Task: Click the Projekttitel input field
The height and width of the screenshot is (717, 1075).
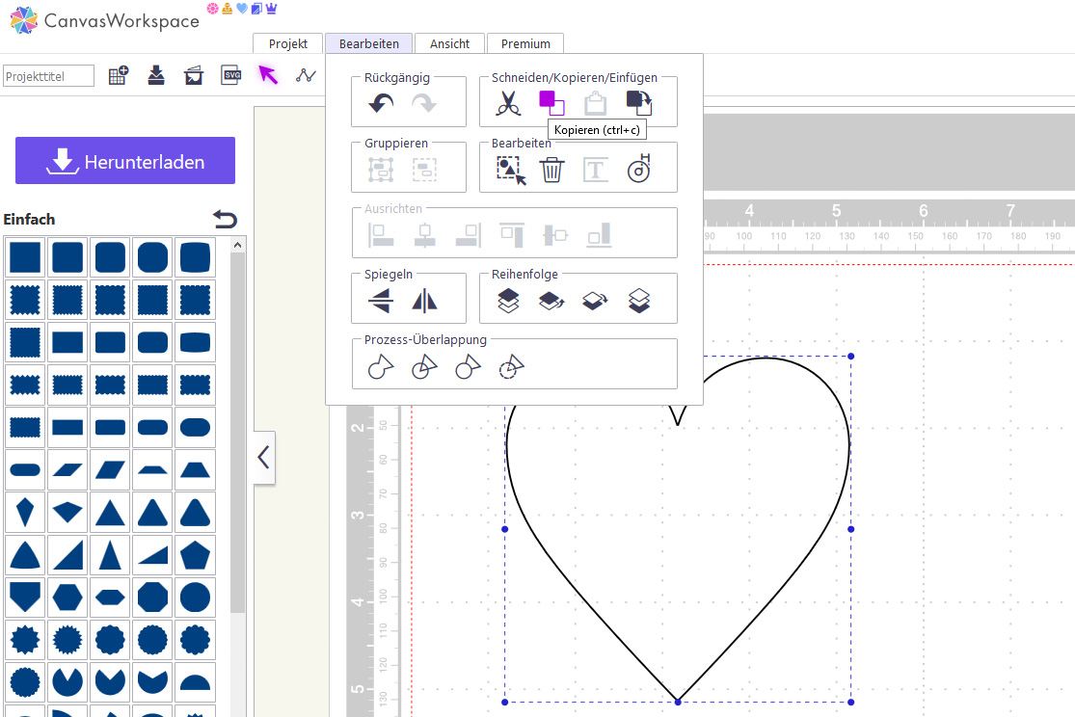Action: coord(49,76)
